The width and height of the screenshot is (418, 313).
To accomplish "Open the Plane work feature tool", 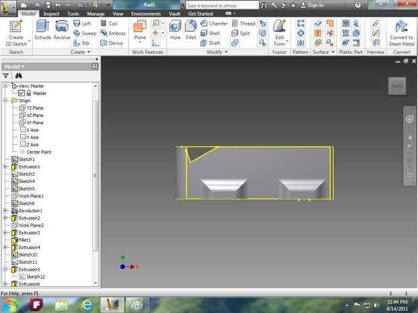I will [140, 32].
